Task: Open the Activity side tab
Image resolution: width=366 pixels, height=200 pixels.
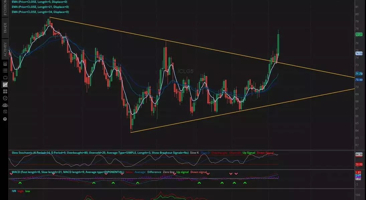Action: [x=5, y=49]
